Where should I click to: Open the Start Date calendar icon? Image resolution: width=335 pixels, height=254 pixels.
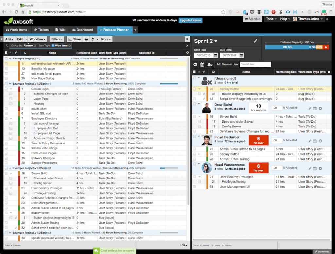(215, 55)
